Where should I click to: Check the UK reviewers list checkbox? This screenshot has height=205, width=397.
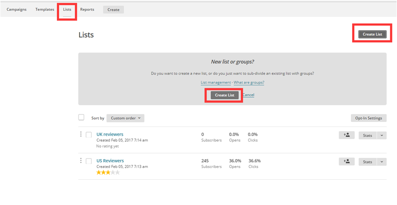pyautogui.click(x=89, y=134)
